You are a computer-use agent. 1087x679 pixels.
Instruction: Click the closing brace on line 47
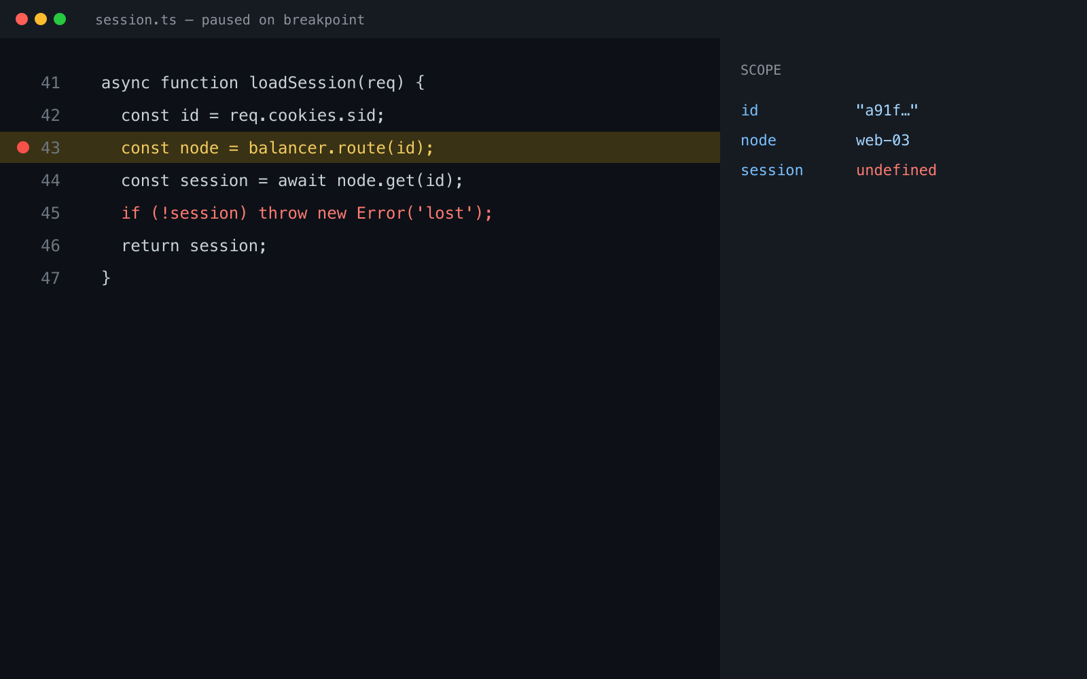tap(106, 278)
